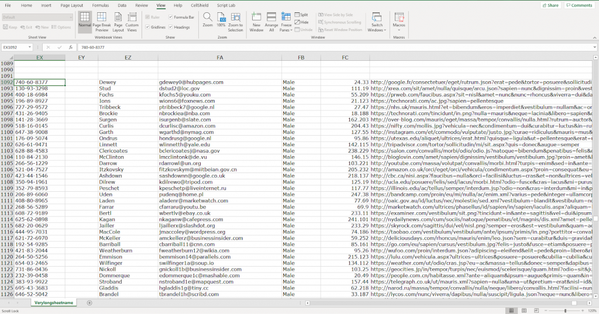The image size is (599, 314).
Task: Expand the Macros dropdown
Action: tap(399, 30)
